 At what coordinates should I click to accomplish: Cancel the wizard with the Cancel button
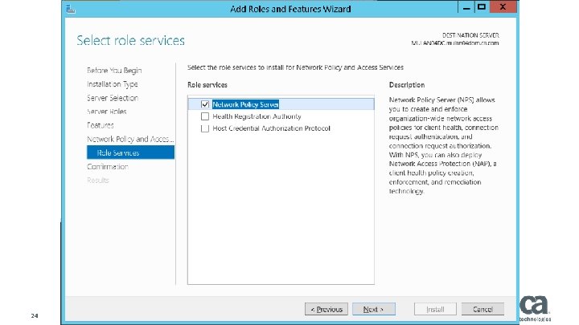(483, 309)
